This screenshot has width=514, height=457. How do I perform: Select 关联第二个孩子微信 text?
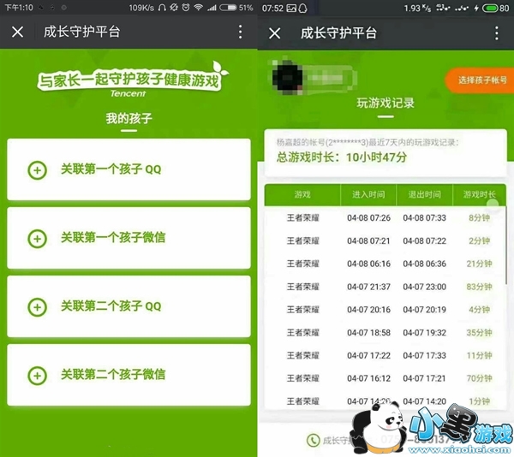(x=113, y=374)
